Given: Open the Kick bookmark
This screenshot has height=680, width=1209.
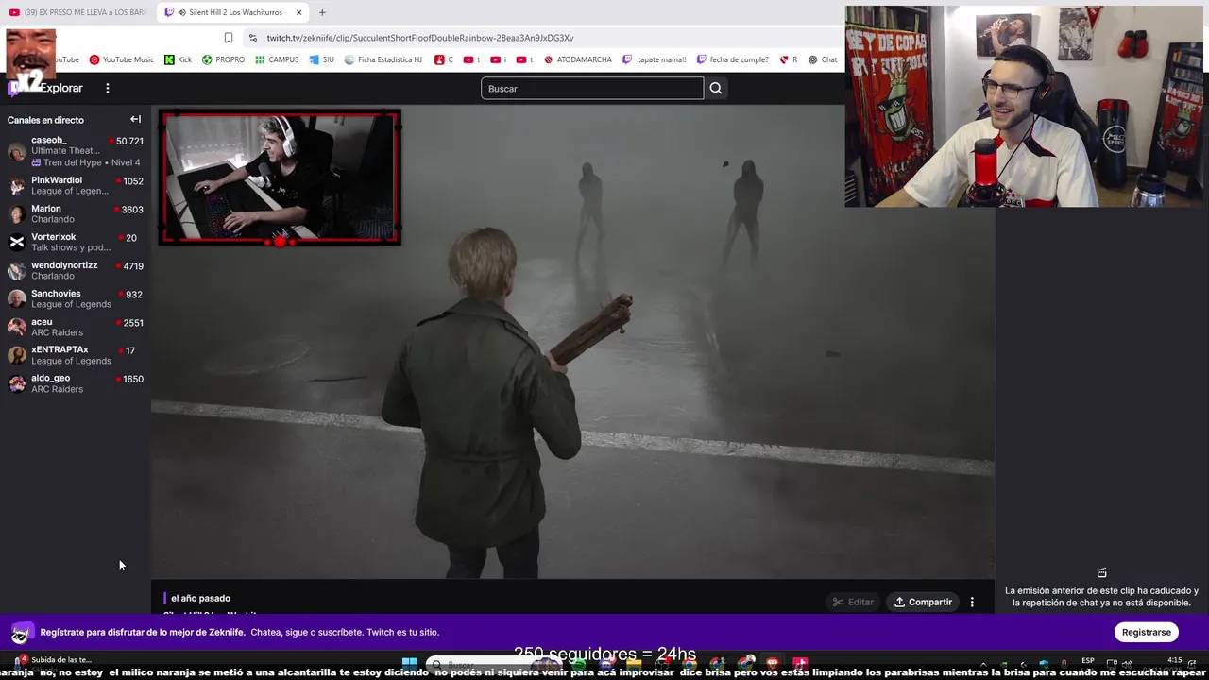Looking at the screenshot, I should (x=178, y=59).
